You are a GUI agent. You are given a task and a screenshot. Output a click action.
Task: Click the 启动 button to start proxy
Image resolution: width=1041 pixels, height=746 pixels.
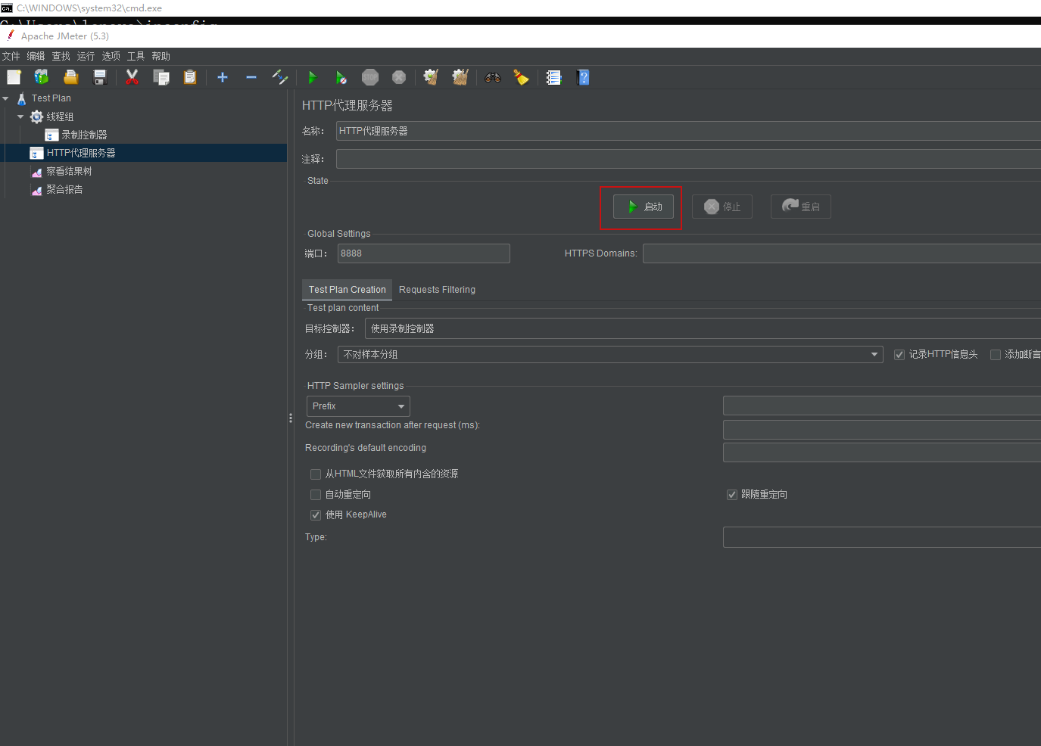pyautogui.click(x=644, y=207)
